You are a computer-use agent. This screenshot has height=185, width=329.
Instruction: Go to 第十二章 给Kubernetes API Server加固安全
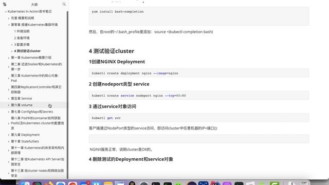[38, 161]
